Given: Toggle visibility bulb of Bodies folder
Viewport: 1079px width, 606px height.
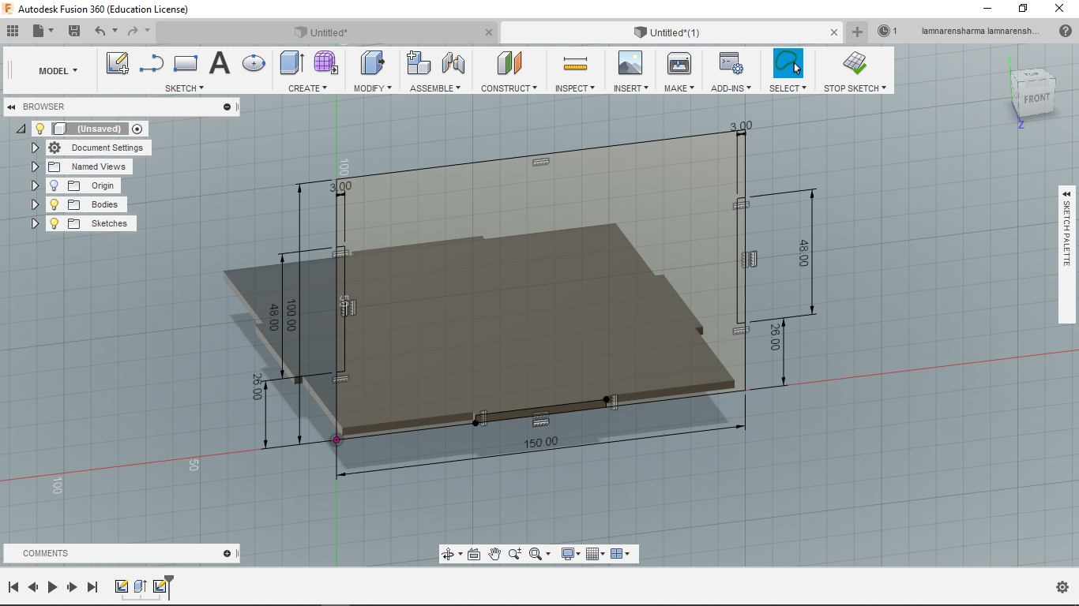Looking at the screenshot, I should (54, 204).
